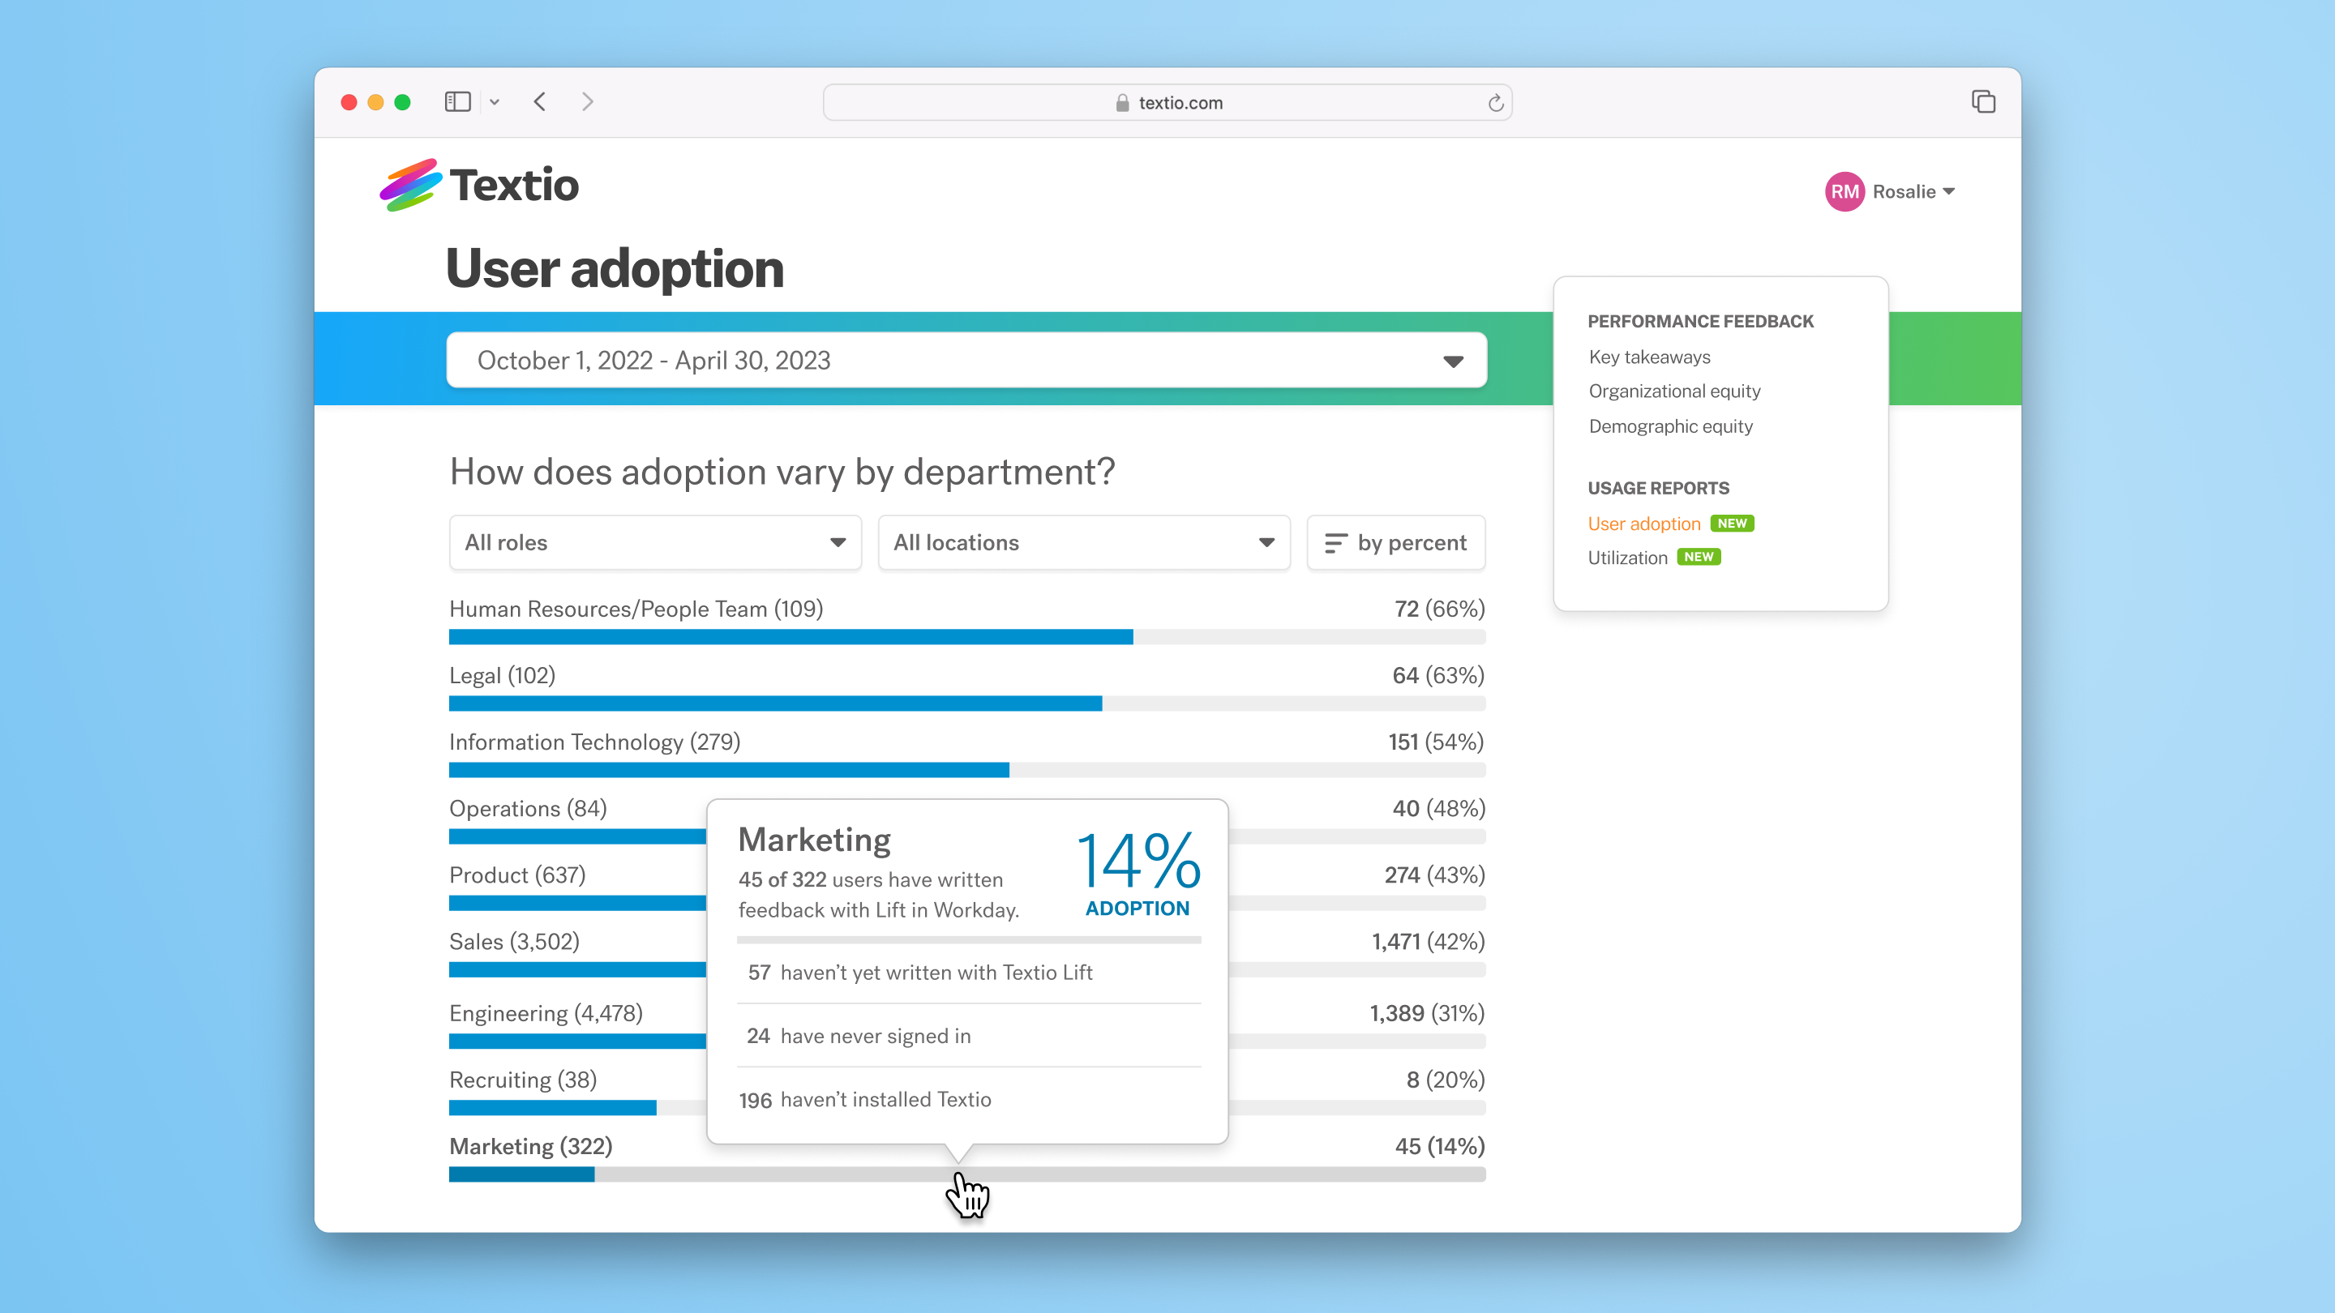Toggle the Safari sidebar icon

458,101
